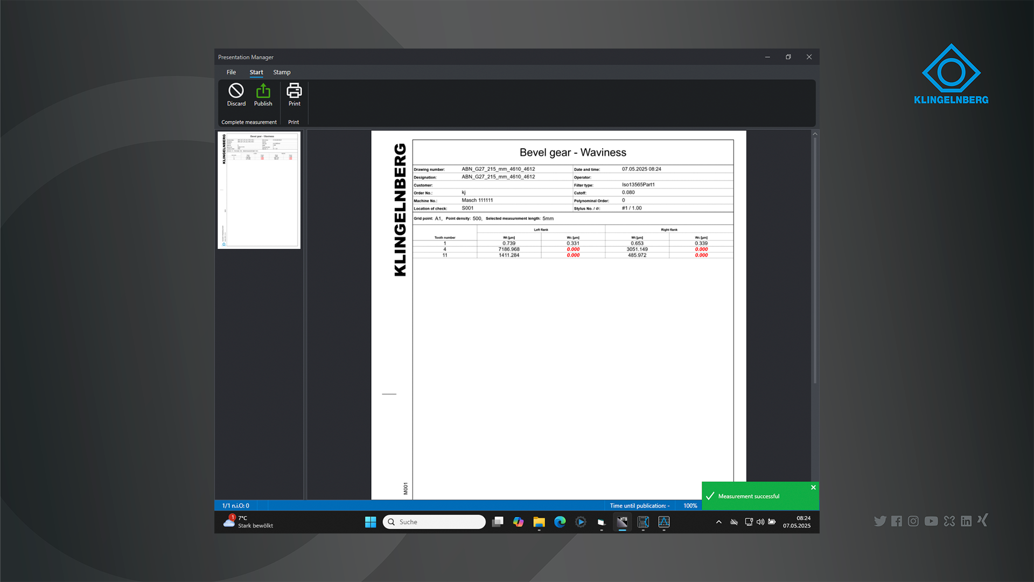
Task: Click the left flank value 1411.284
Action: [x=509, y=255]
